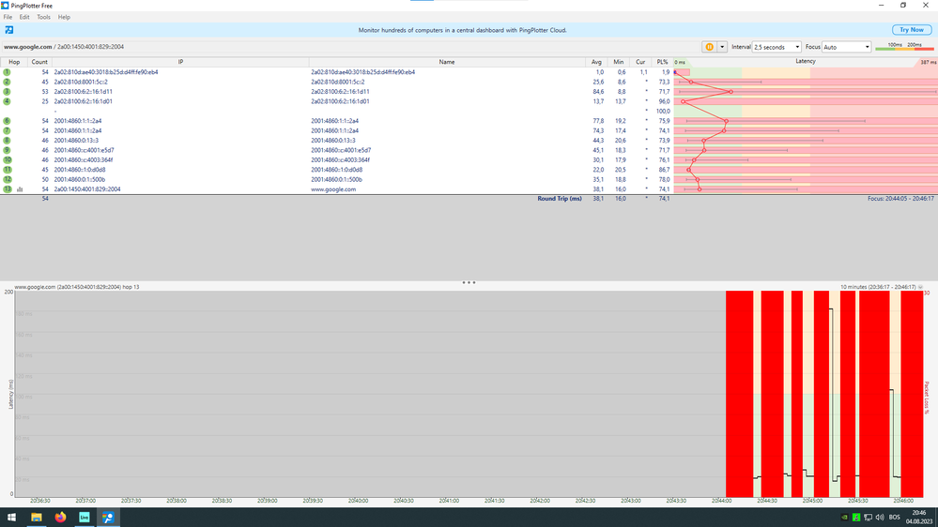The width and height of the screenshot is (938, 527).
Task: Open the Help menu
Action: pyautogui.click(x=64, y=17)
